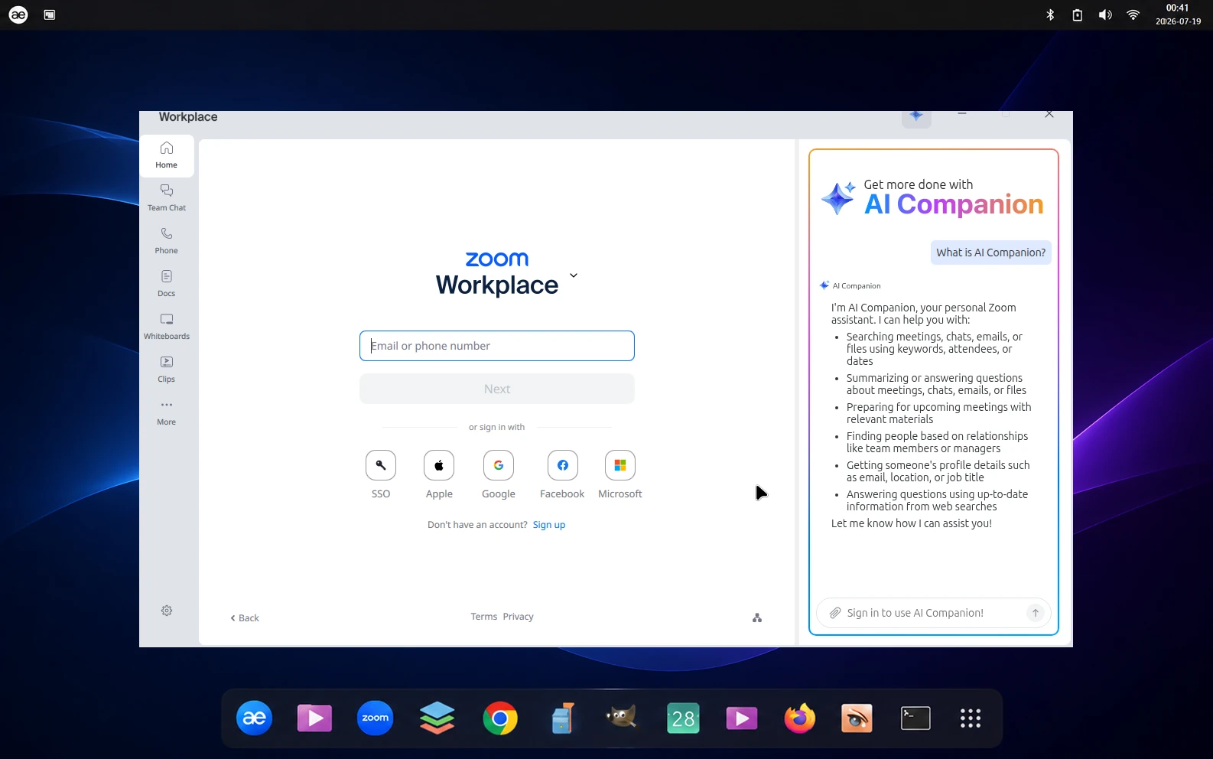
Task: Open Team Chat in sidebar
Action: point(167,198)
